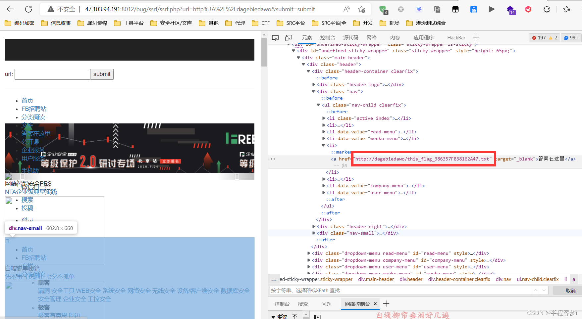
Task: Switch to the 控制台 DevTools tab
Action: [x=328, y=38]
